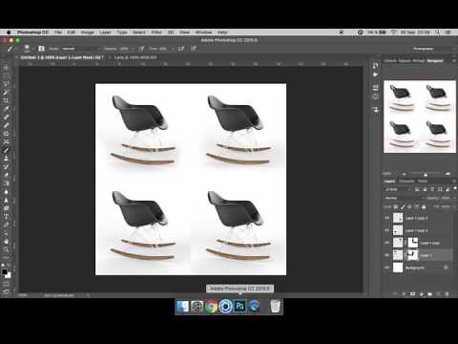Toggle the Brush panel from options bar

pyautogui.click(x=41, y=49)
